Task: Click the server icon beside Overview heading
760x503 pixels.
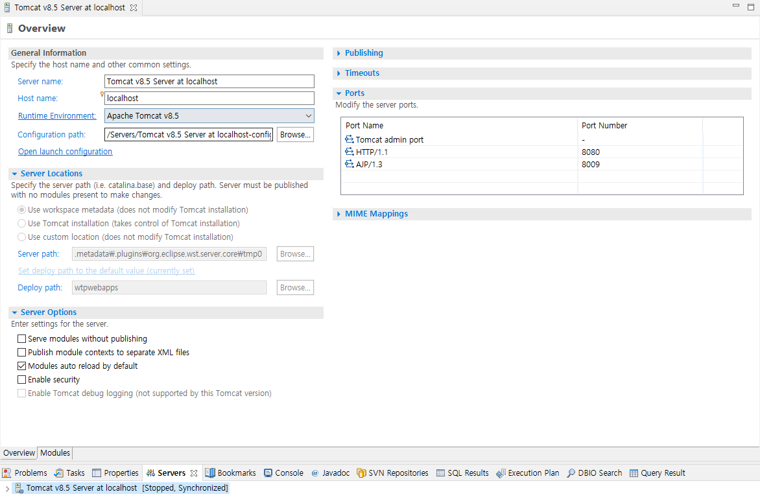Action: pyautogui.click(x=9, y=28)
